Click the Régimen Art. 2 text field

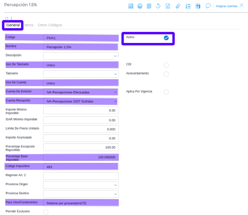[81, 176]
